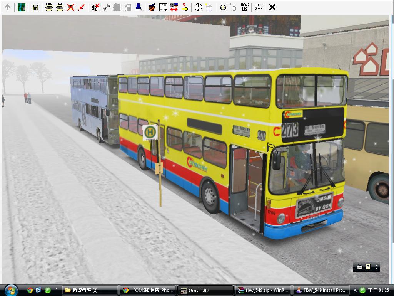Switch to 新資料夾 (2) folder window
This screenshot has width=394, height=296.
(90, 290)
